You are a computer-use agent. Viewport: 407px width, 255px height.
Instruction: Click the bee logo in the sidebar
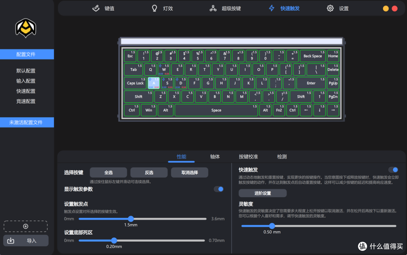pos(25,29)
